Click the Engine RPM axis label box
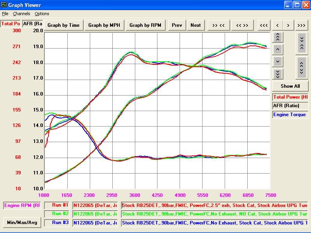Viewport: 311px width, 233px height. click(x=22, y=205)
